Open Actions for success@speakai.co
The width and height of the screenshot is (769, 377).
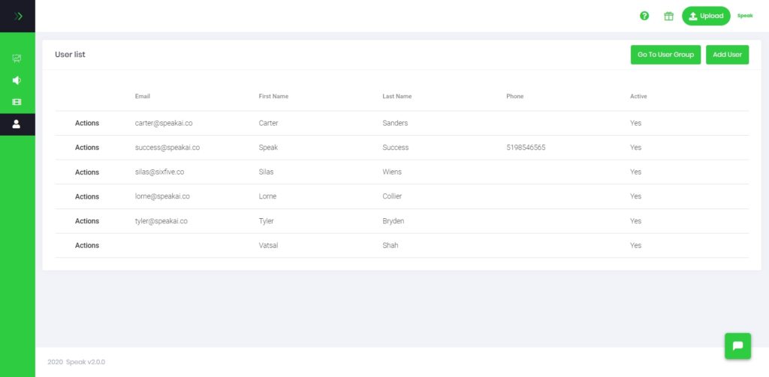(87, 148)
